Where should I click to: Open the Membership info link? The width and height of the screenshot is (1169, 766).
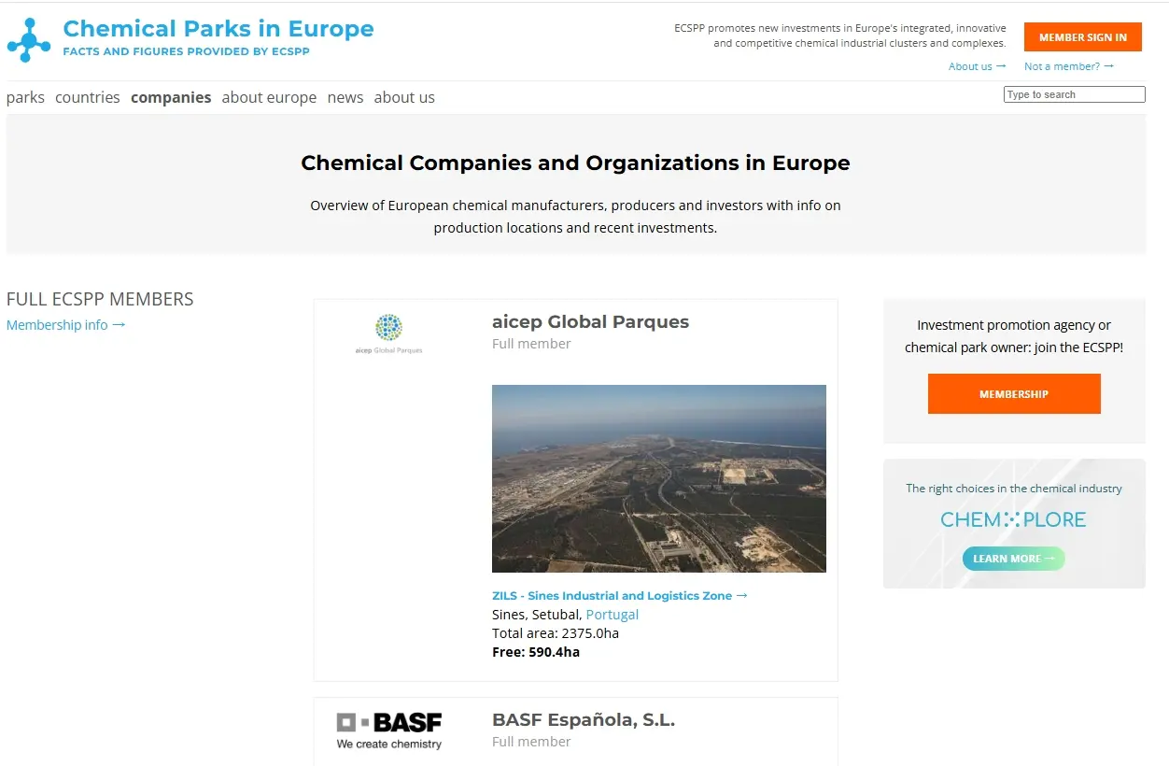(65, 325)
